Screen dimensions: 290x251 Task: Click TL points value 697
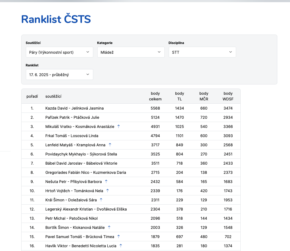coord(179,236)
